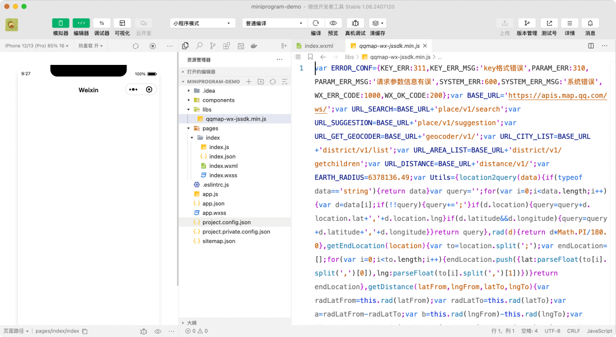Click the user avatar in toolbar

click(x=11, y=24)
